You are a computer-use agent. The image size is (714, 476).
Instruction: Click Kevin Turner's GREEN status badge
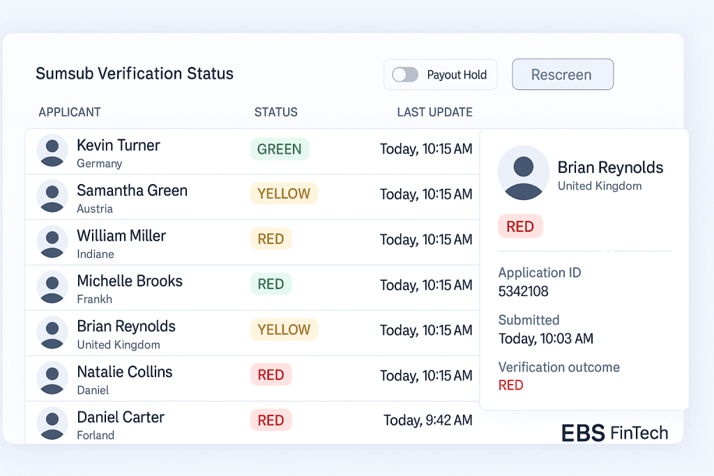tap(279, 149)
